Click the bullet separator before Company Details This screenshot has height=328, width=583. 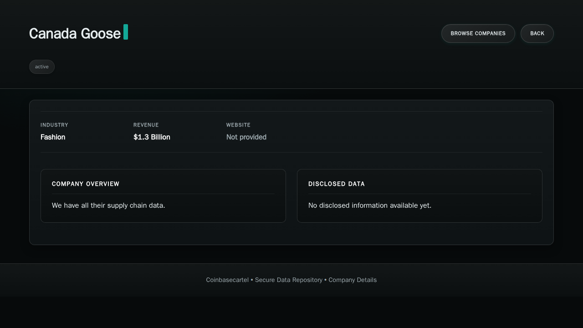click(x=325, y=280)
